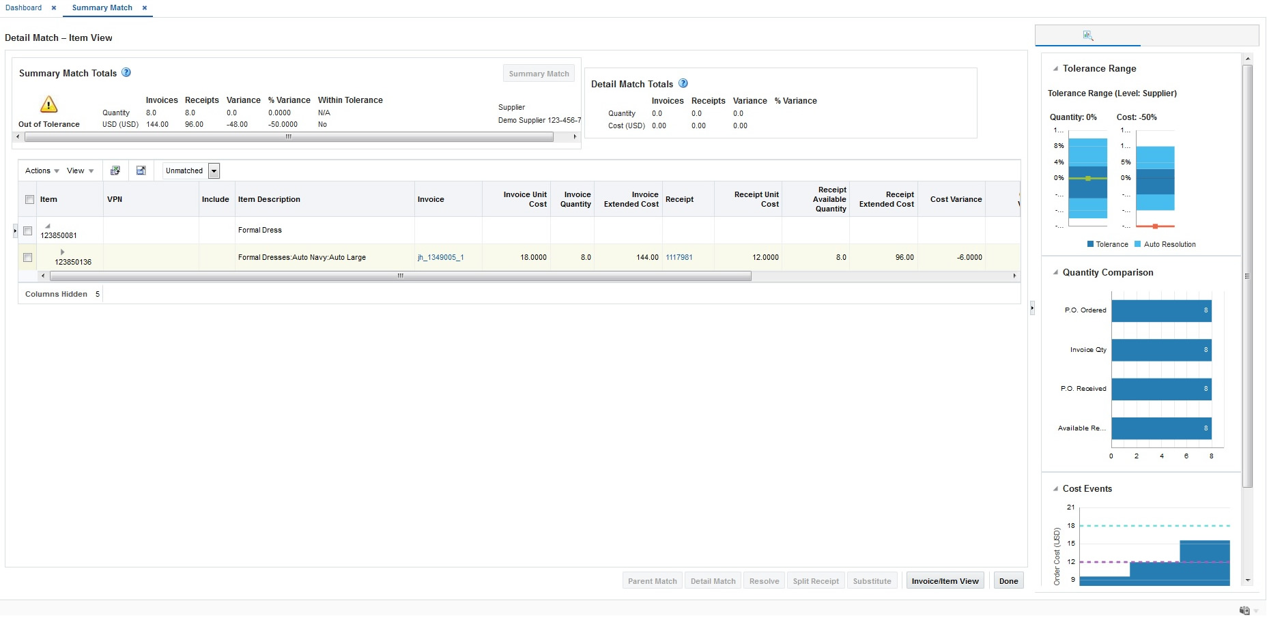
Task: Toggle the select-all checkbox in table header
Action: coord(29,198)
